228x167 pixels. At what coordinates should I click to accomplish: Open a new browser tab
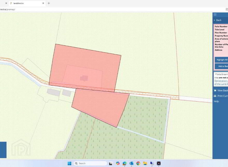point(49,3)
